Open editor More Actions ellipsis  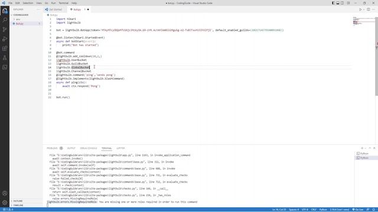coord(373,9)
